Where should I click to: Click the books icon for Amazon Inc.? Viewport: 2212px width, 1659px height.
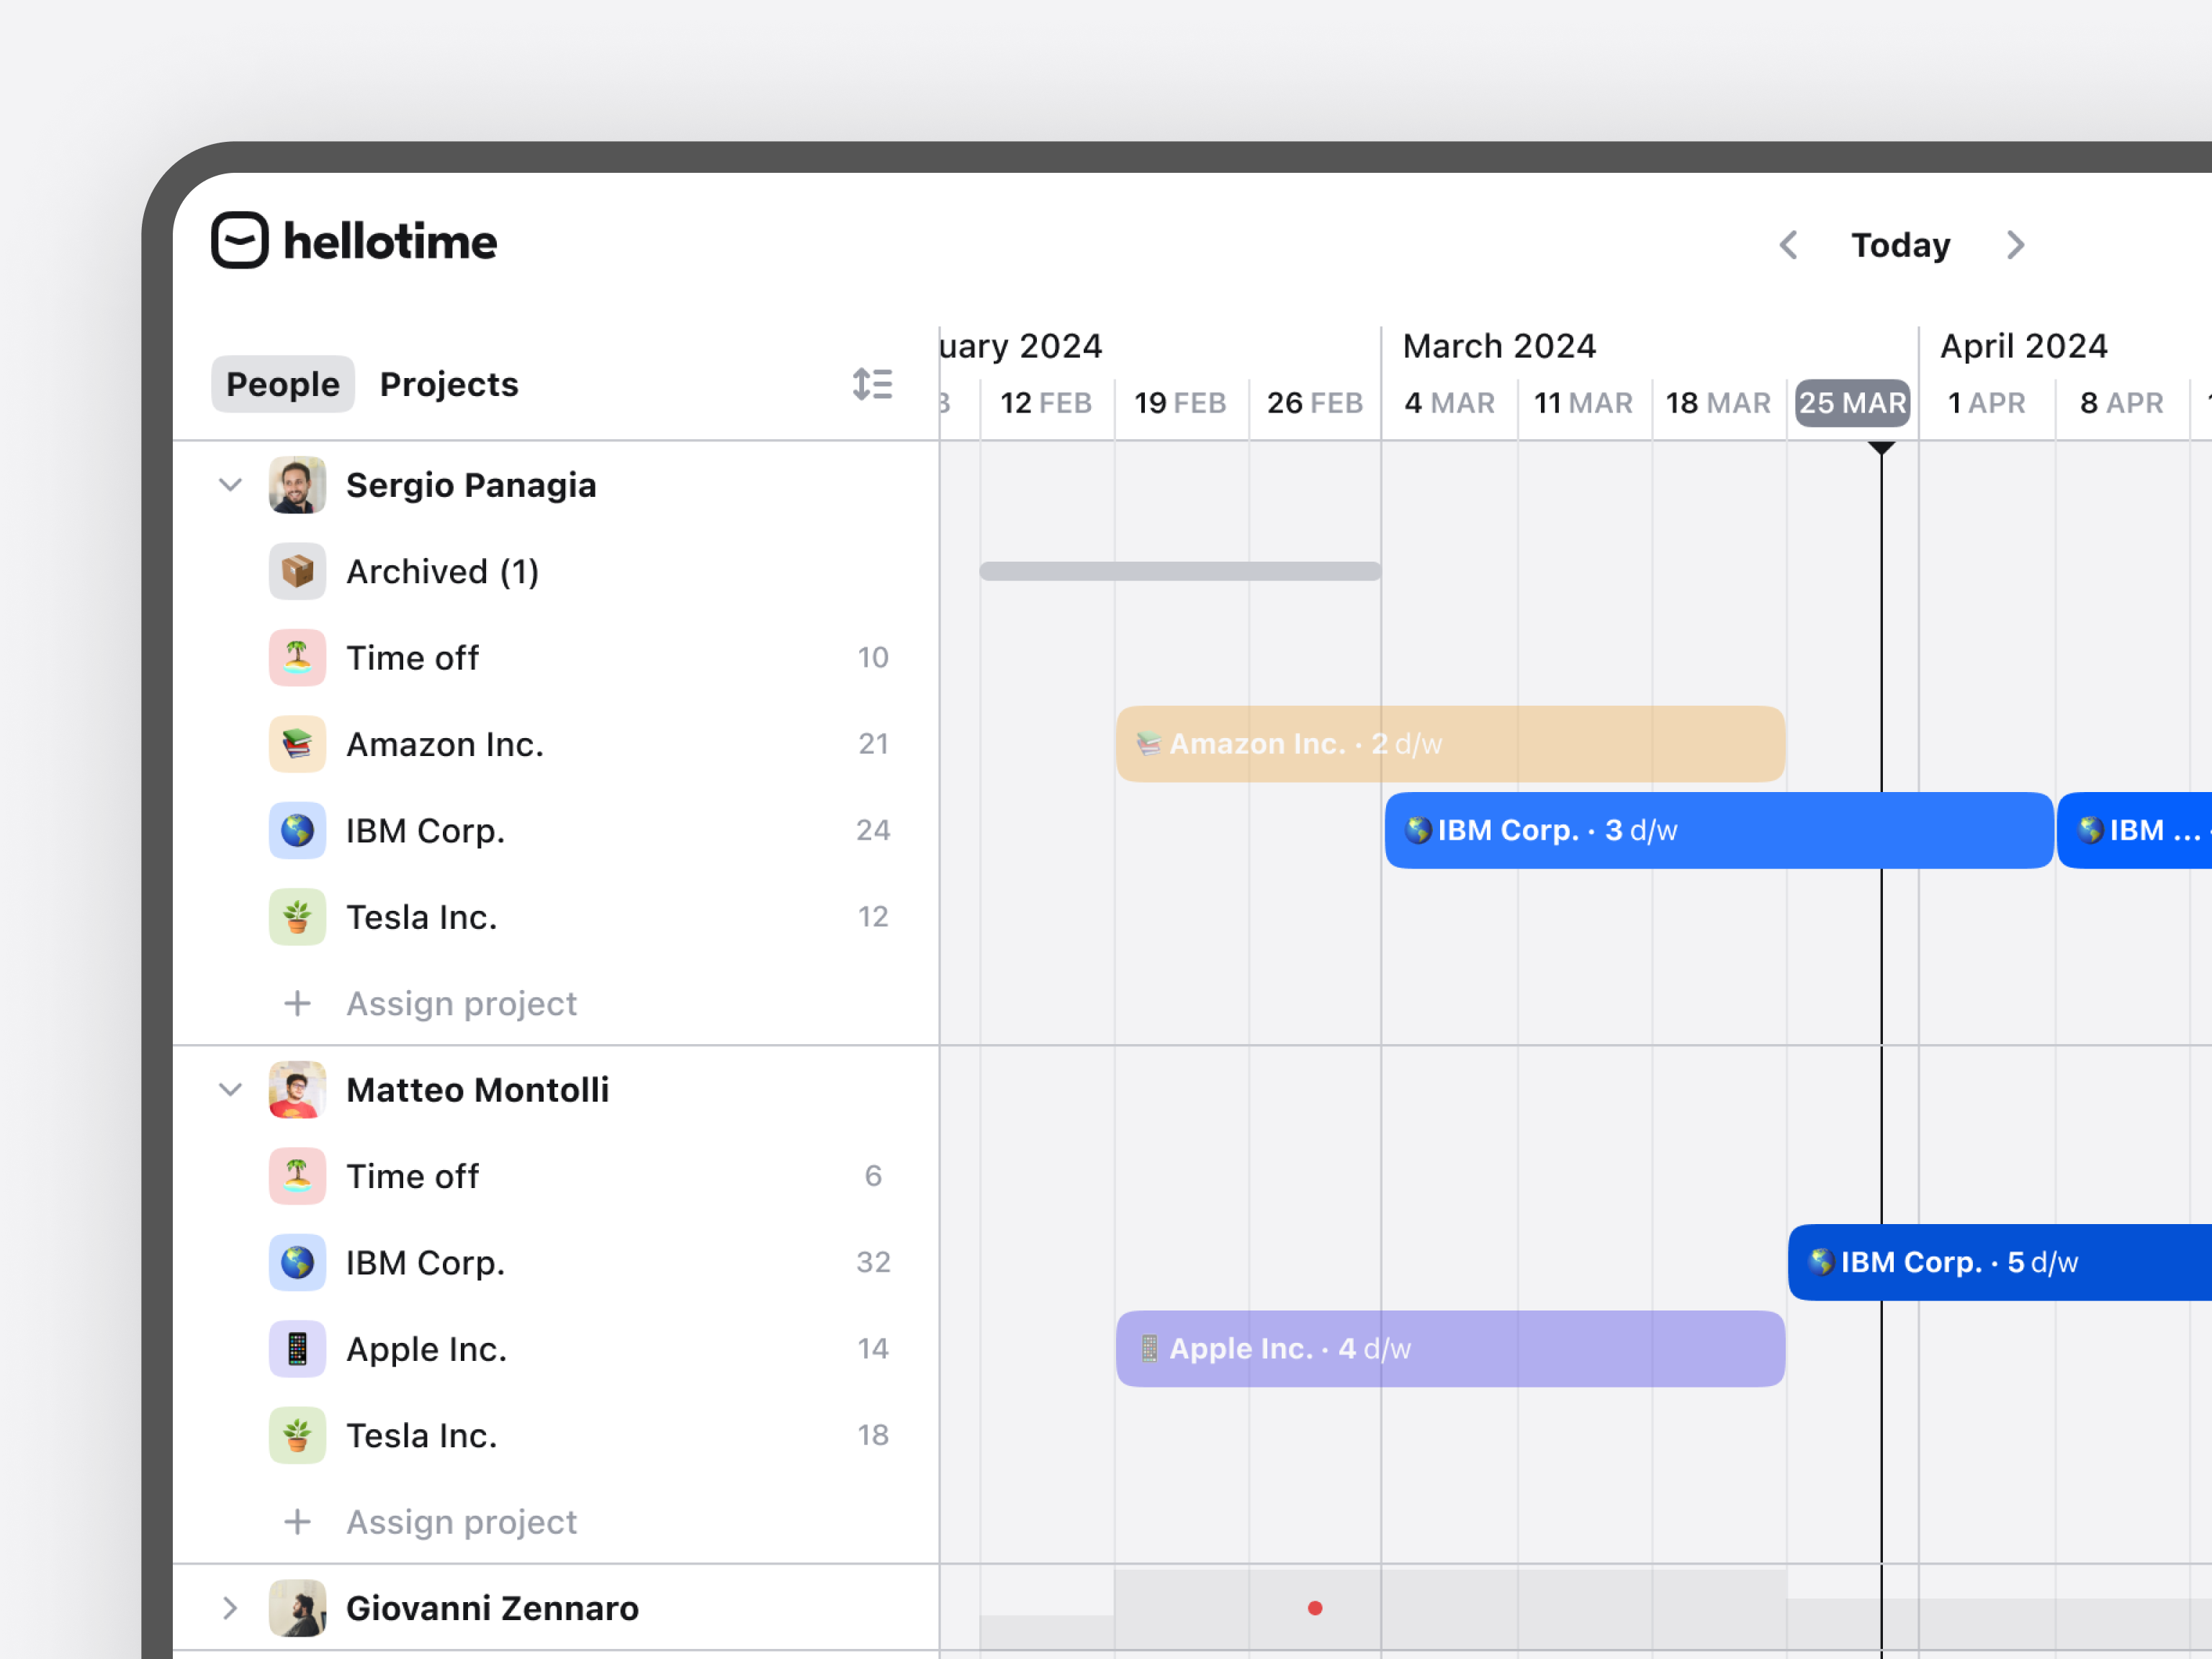click(x=297, y=744)
